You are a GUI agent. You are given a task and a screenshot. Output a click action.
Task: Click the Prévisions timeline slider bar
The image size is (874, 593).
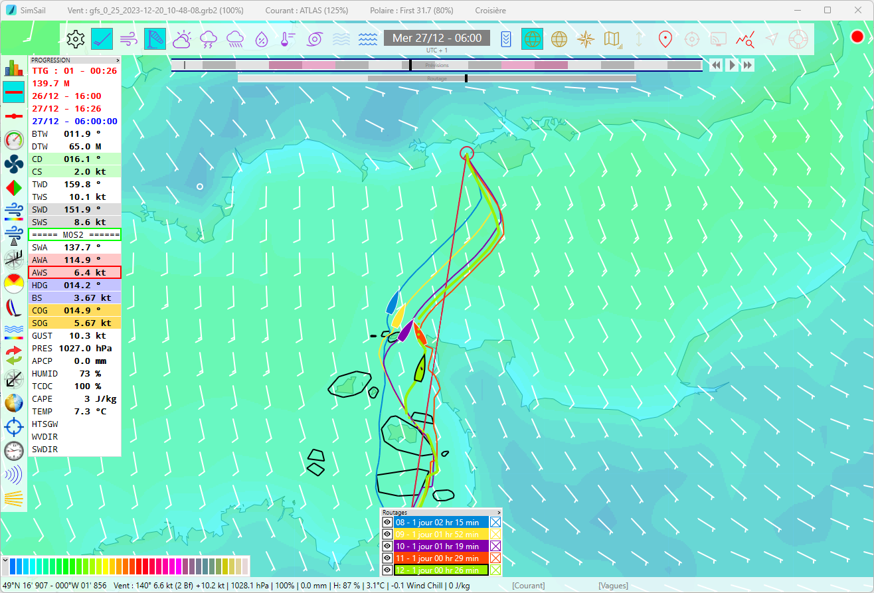(436, 65)
